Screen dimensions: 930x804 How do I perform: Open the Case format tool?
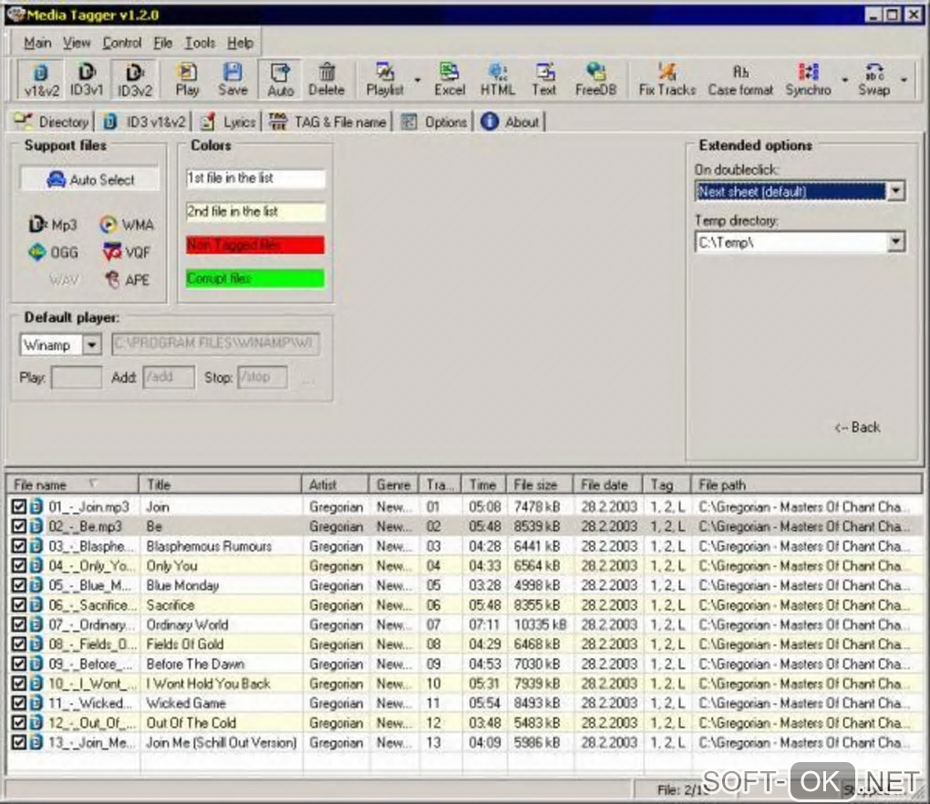[740, 79]
